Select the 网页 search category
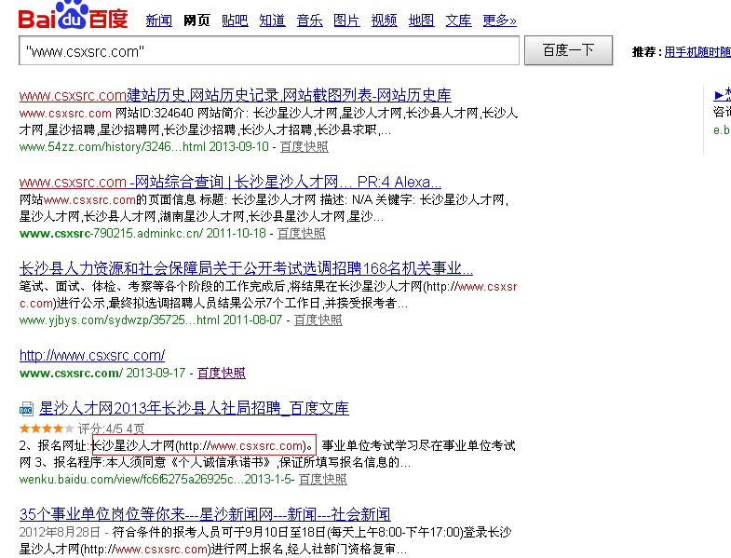This screenshot has height=558, width=731. click(x=196, y=20)
